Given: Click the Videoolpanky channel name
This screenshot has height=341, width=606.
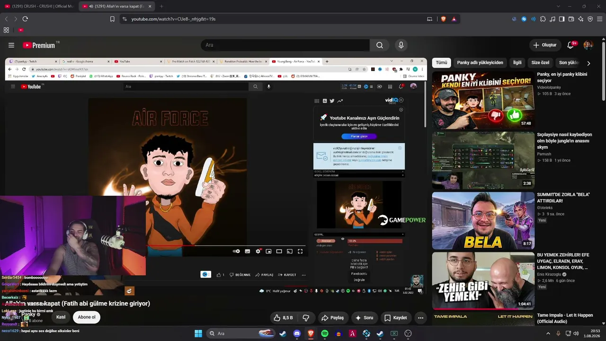Looking at the screenshot, I should click(x=549, y=87).
